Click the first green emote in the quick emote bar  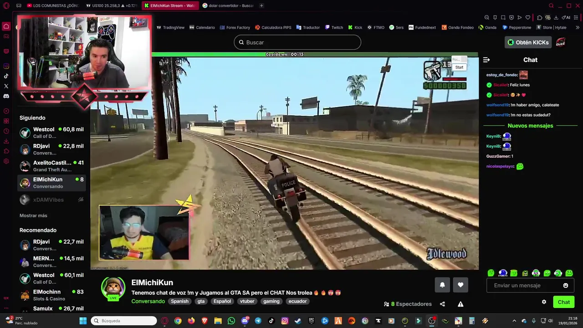(491, 273)
